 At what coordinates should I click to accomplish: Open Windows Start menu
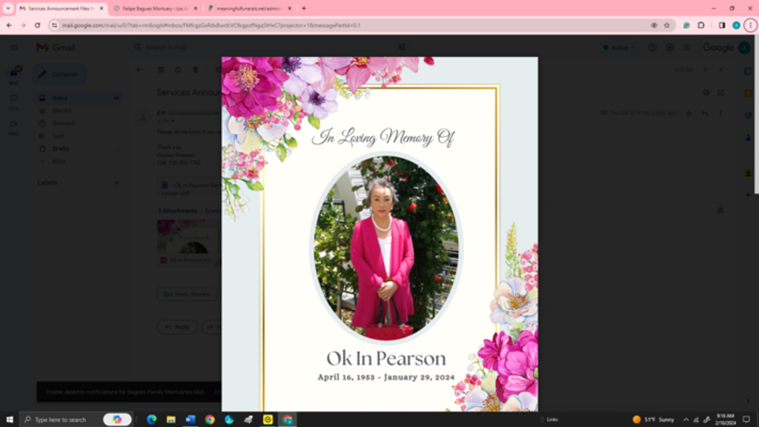point(10,420)
